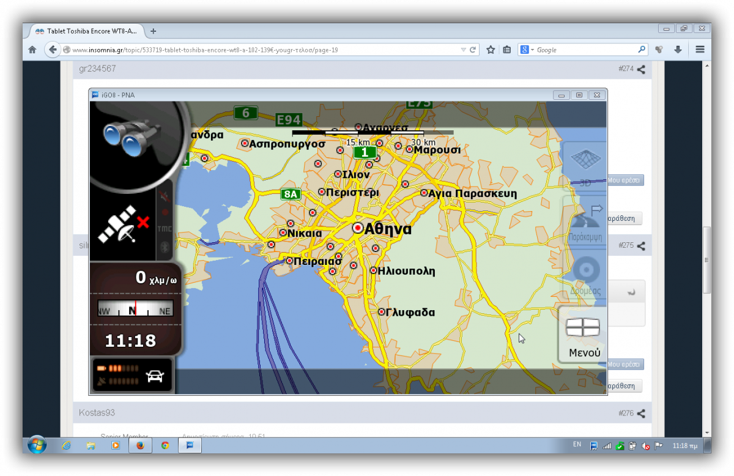
Task: Share post #276
Action: click(641, 414)
